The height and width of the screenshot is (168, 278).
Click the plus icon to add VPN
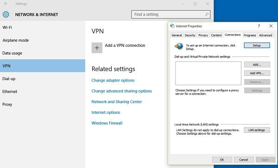pos(97,48)
